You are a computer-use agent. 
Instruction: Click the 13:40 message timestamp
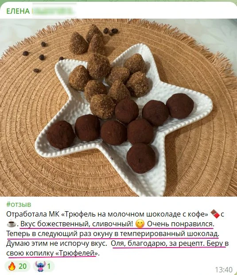224,270
